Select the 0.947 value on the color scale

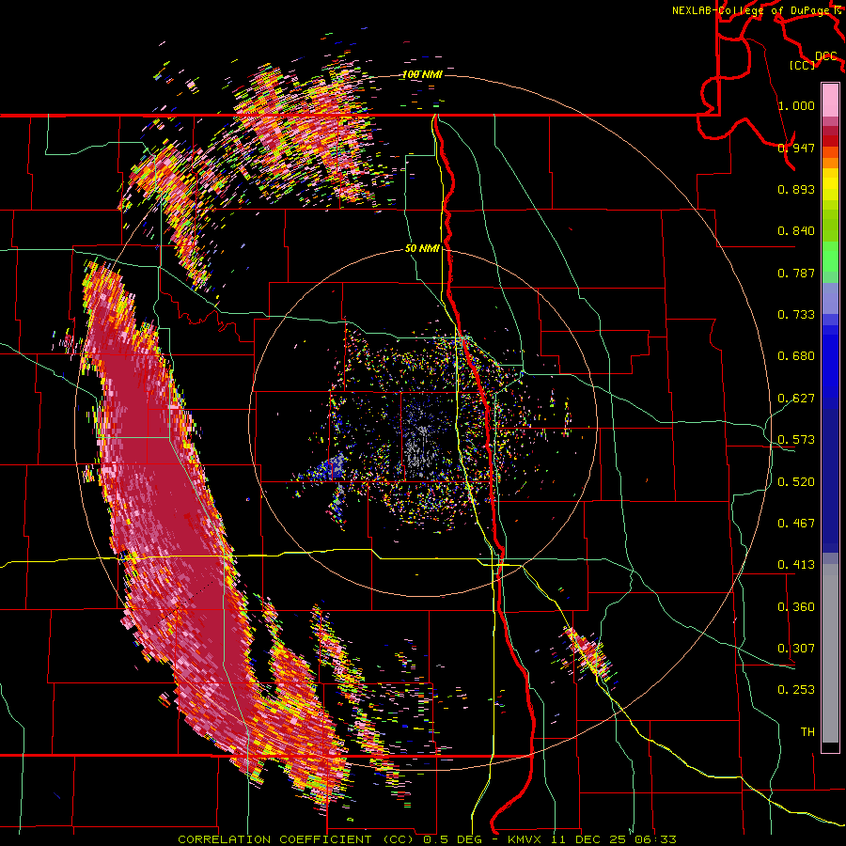click(796, 148)
